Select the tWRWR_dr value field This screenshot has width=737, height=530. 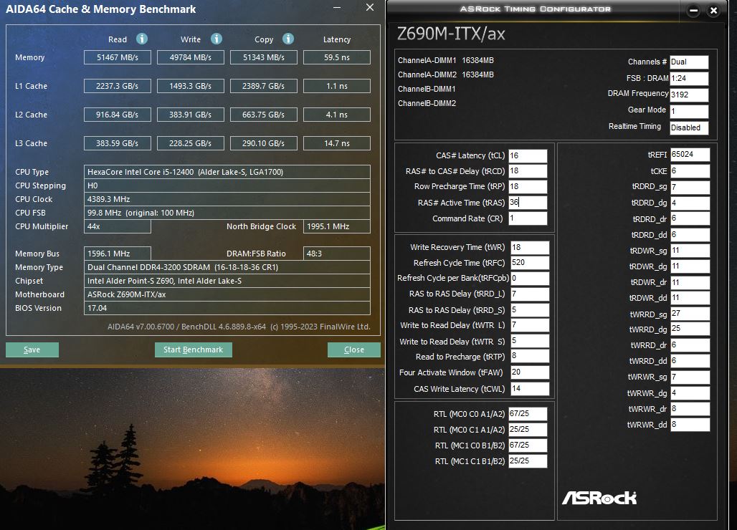pyautogui.click(x=690, y=409)
